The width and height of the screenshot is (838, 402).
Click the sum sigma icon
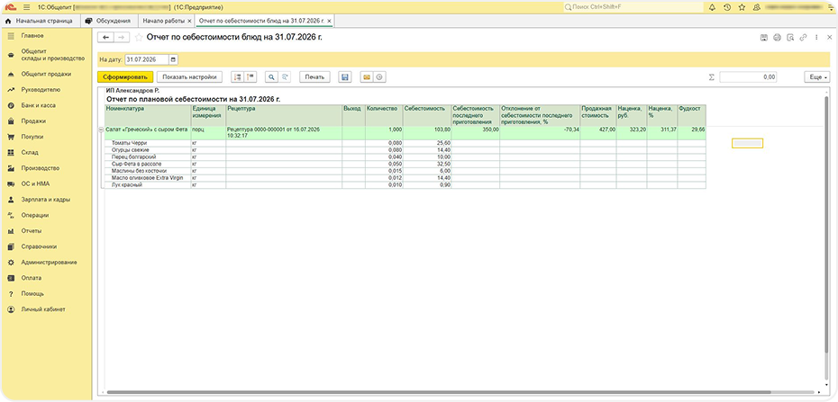click(711, 77)
